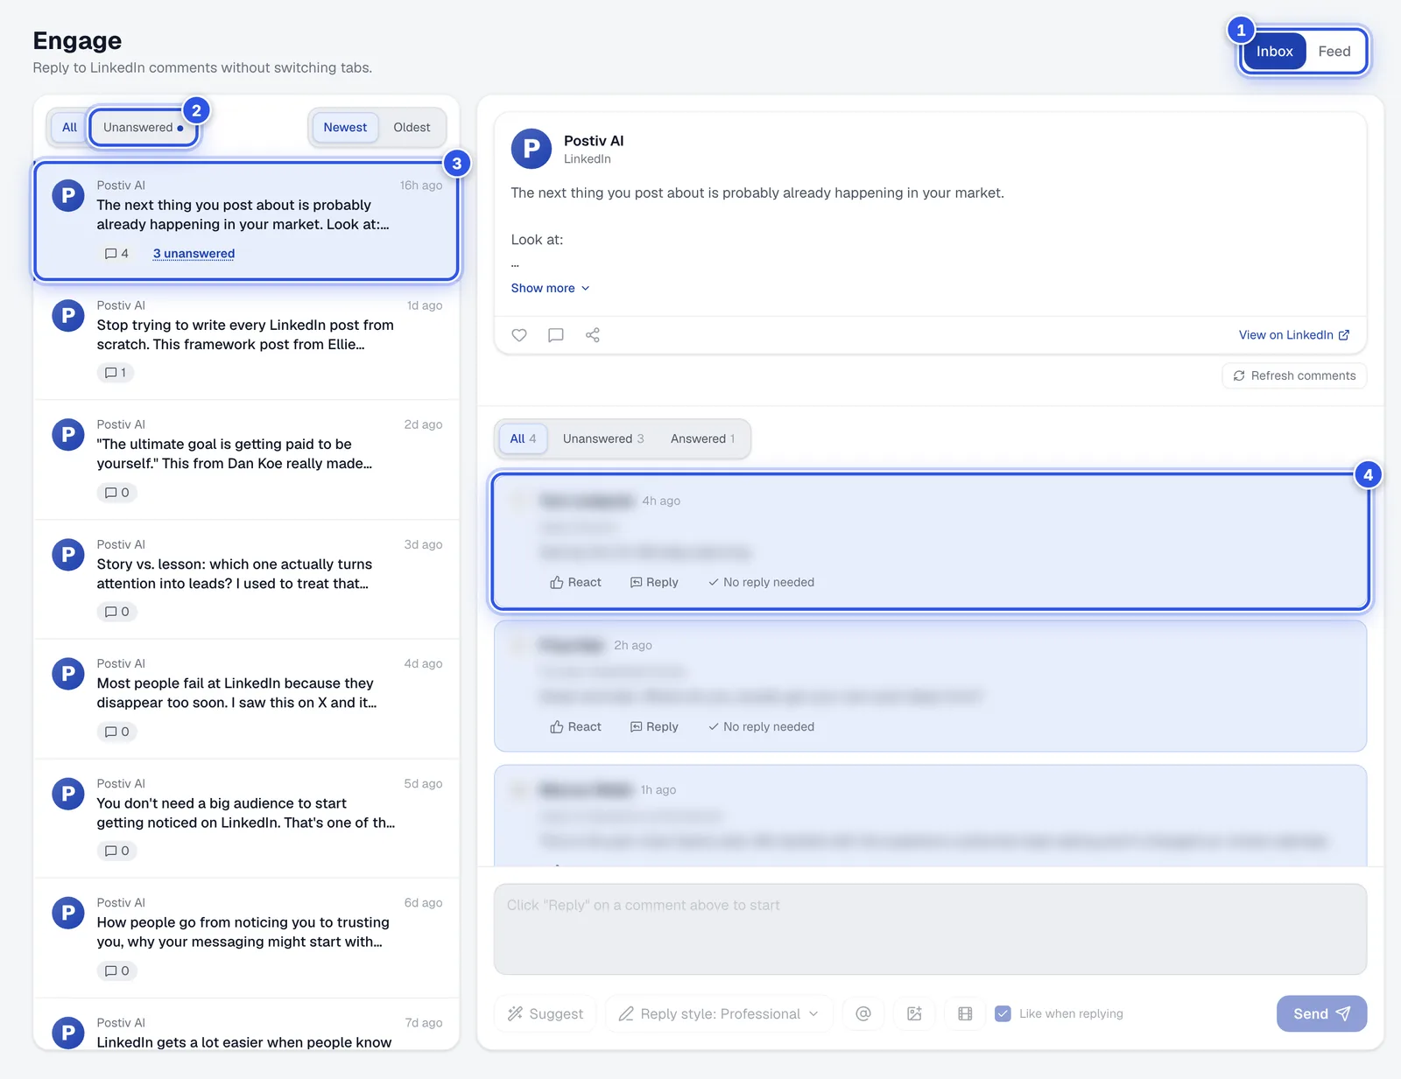The width and height of the screenshot is (1401, 1079).
Task: Click the add image icon in reply toolbar
Action: (914, 1013)
